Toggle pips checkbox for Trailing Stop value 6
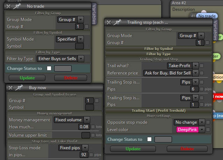The height and width of the screenshot is (160, 223). point(202,89)
